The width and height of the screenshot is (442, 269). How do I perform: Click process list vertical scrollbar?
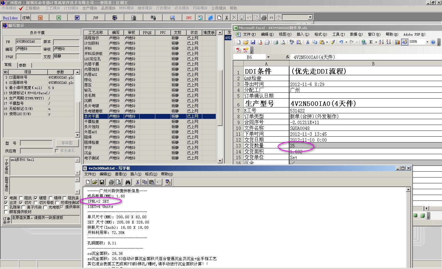click(220, 96)
